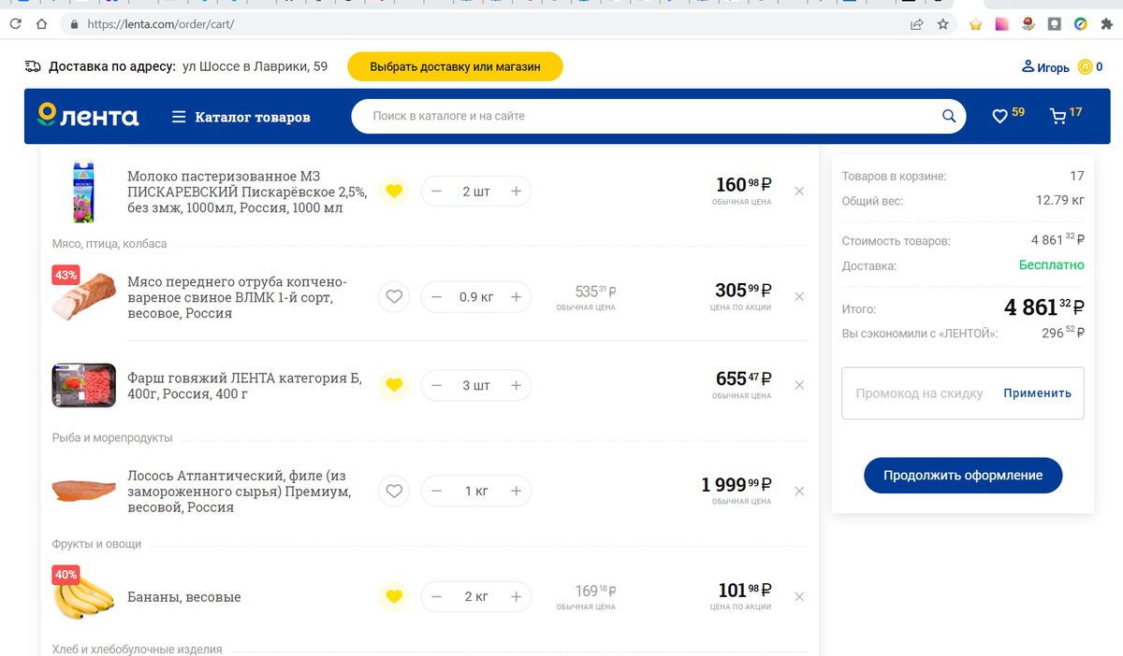Click delivery address ул Шоссе в Лаврики, 59
1123x656 pixels.
pyautogui.click(x=254, y=66)
